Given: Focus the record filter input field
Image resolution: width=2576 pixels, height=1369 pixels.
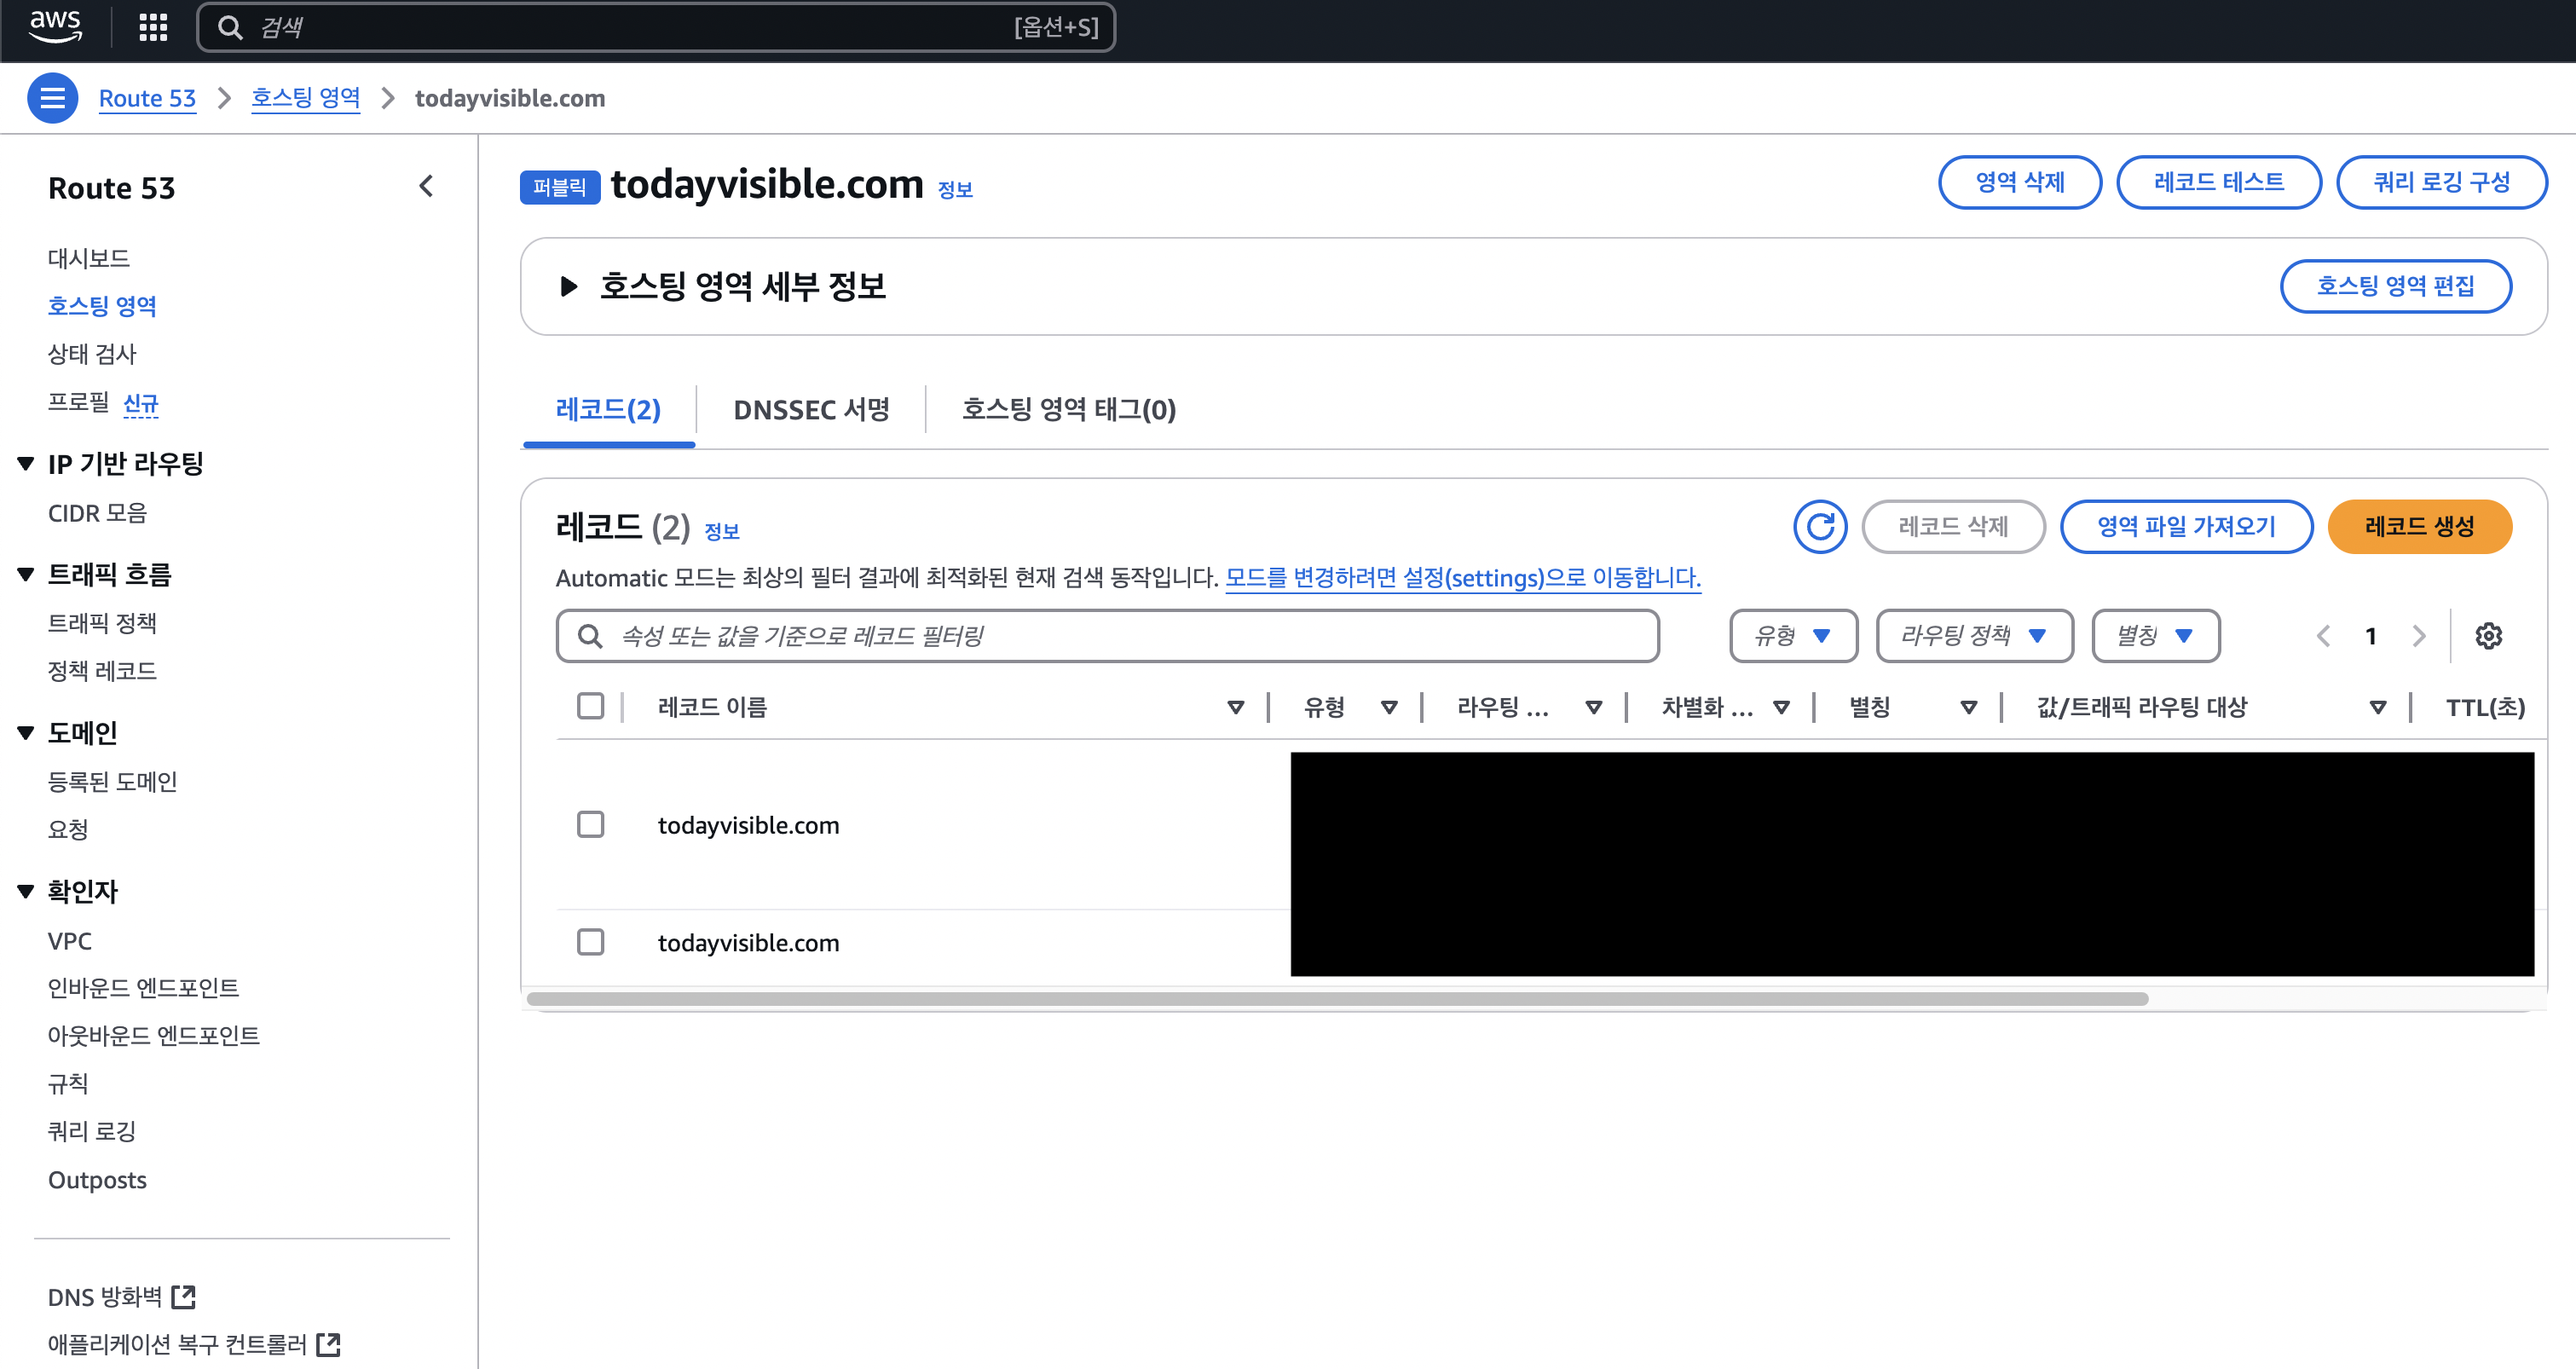Looking at the screenshot, I should [x=1107, y=636].
